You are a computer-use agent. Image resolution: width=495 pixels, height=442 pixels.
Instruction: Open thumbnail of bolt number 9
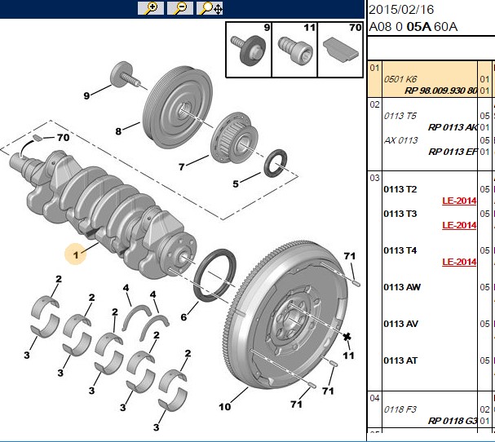(249, 50)
